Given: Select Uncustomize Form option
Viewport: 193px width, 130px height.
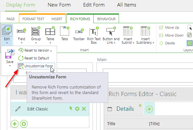Looking at the screenshot, I should point(36,66).
